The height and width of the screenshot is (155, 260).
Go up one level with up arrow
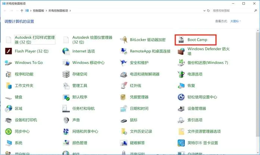[22, 10]
